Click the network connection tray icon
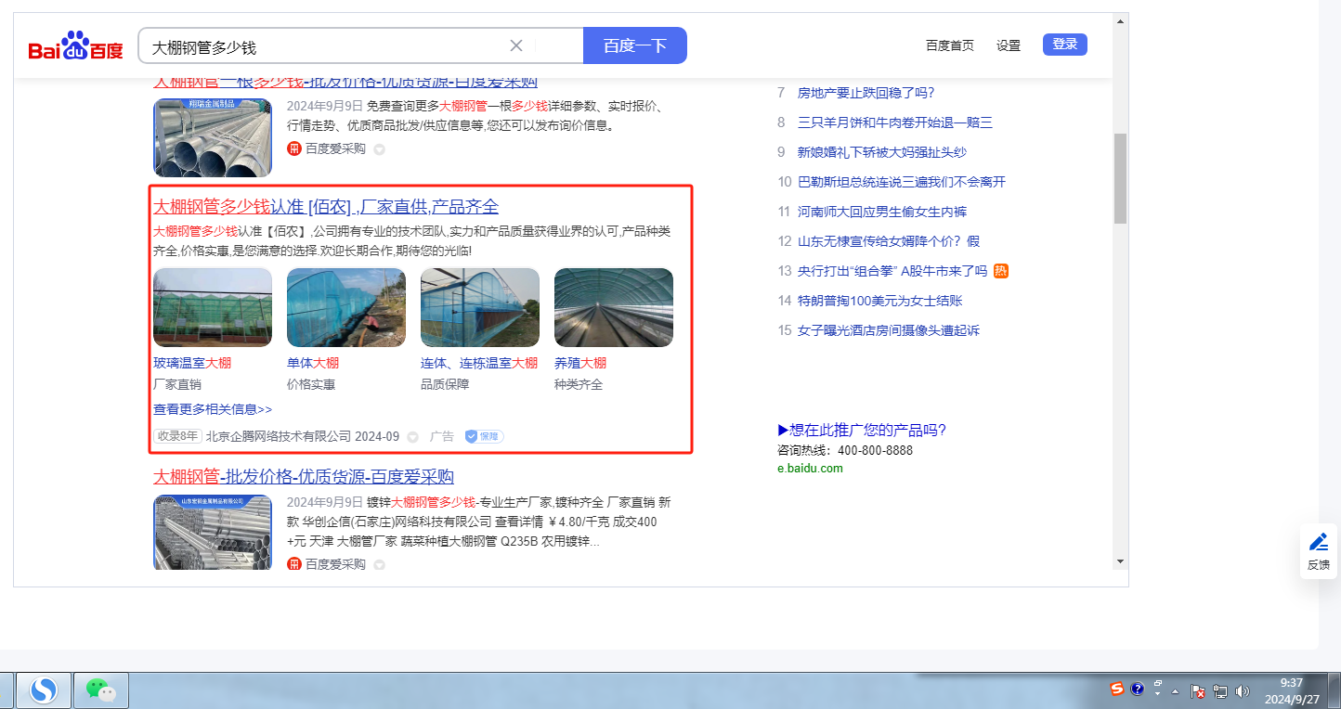The width and height of the screenshot is (1341, 709). [x=1220, y=691]
